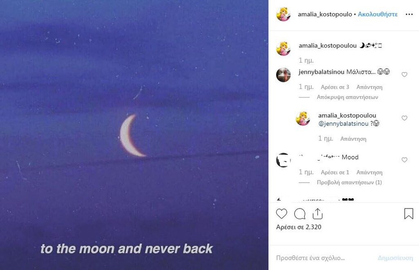Reply to the Mood comment via Απάντηση

coord(369,172)
